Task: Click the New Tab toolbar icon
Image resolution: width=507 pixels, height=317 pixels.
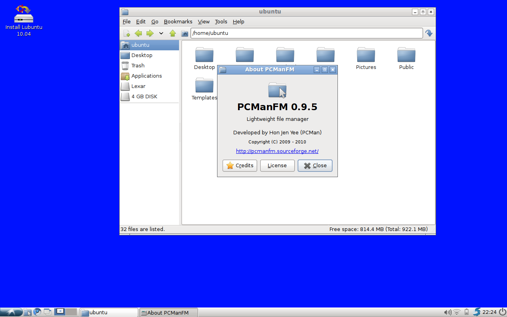Action: tap(126, 33)
